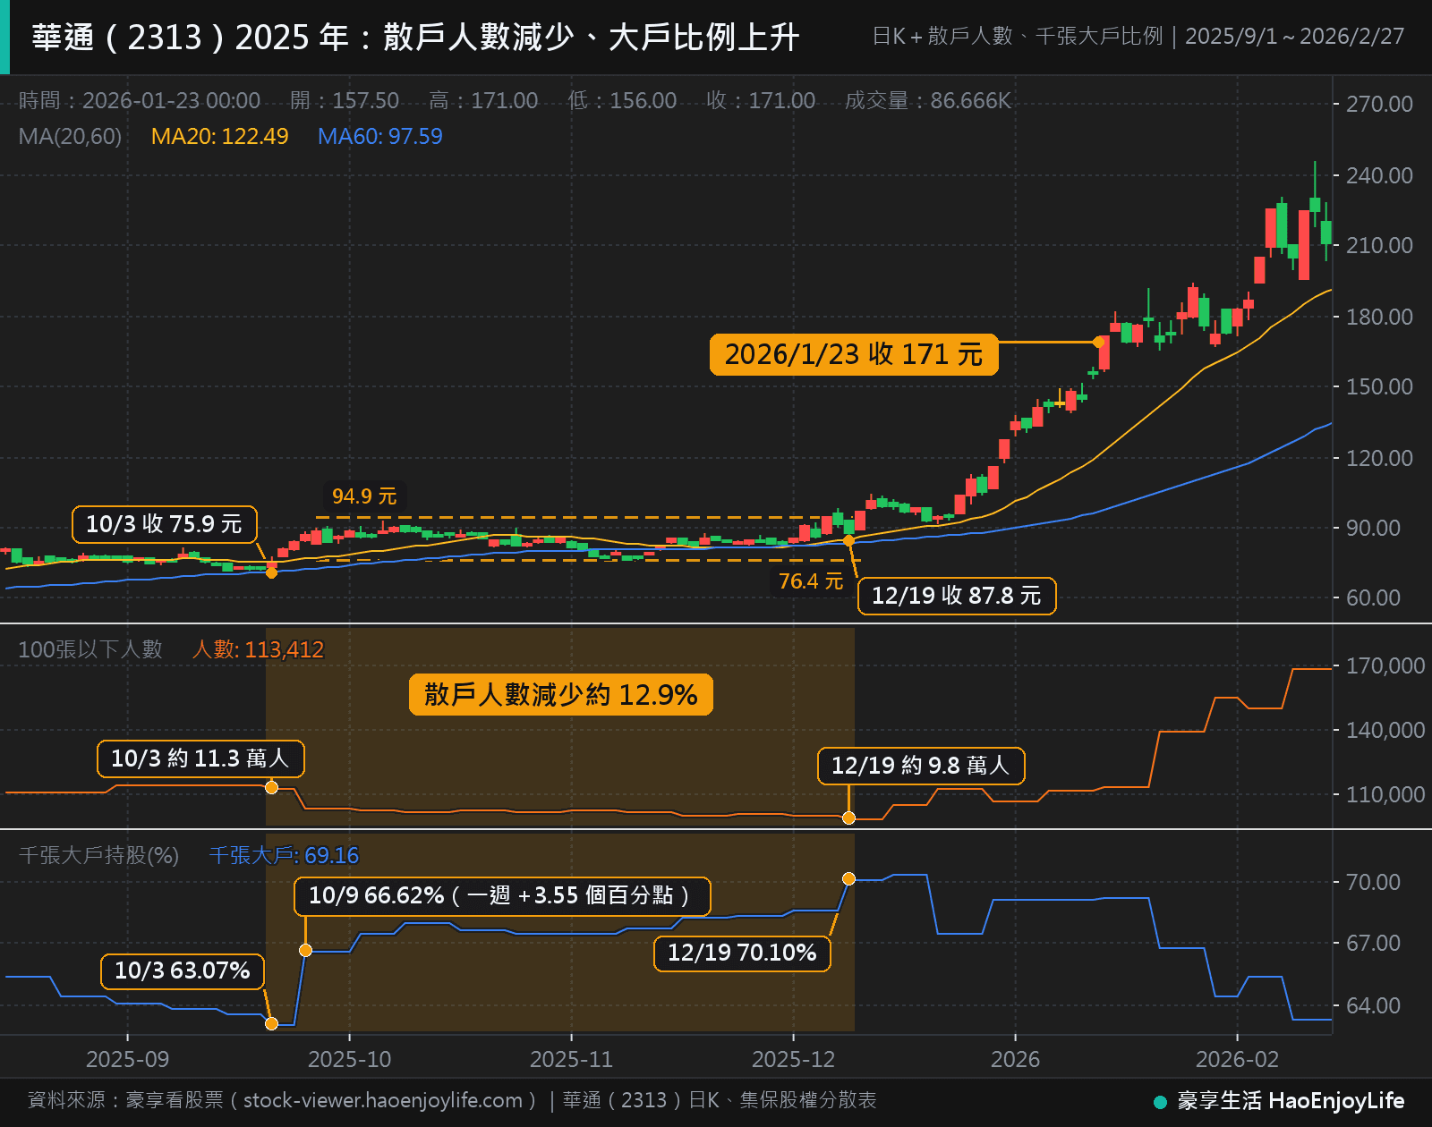Click the 120.00 price axis label
The height and width of the screenshot is (1127, 1432).
1380,458
